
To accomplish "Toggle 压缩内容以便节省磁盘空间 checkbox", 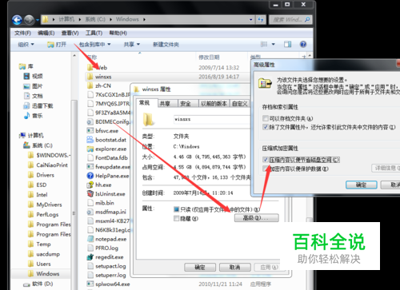I will (266, 160).
